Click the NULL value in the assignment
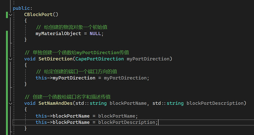The image size is (254, 135). (x=95, y=34)
